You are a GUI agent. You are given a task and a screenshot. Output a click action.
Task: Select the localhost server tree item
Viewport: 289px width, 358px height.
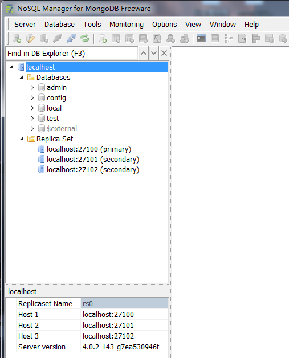[x=97, y=67]
